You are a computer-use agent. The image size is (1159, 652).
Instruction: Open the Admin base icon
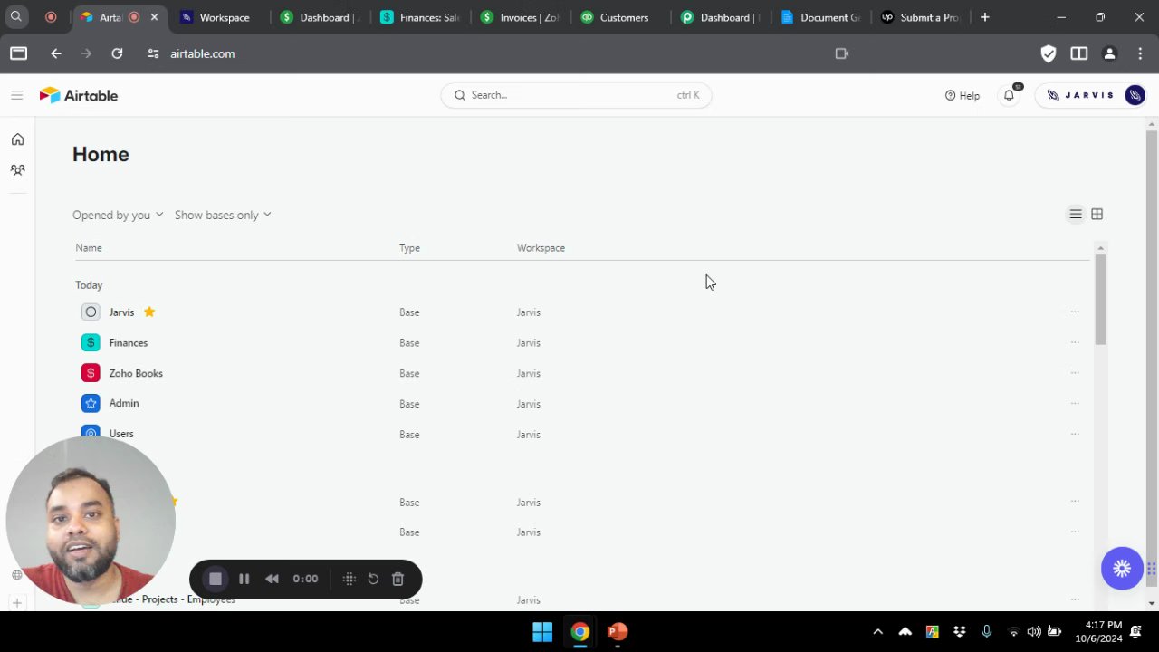[x=91, y=403]
